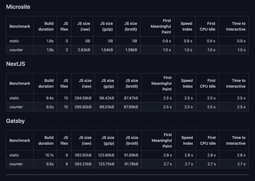The height and width of the screenshot is (181, 255).
Task: Click the JS files value 0 in Microsite static row
Action: tap(67, 41)
